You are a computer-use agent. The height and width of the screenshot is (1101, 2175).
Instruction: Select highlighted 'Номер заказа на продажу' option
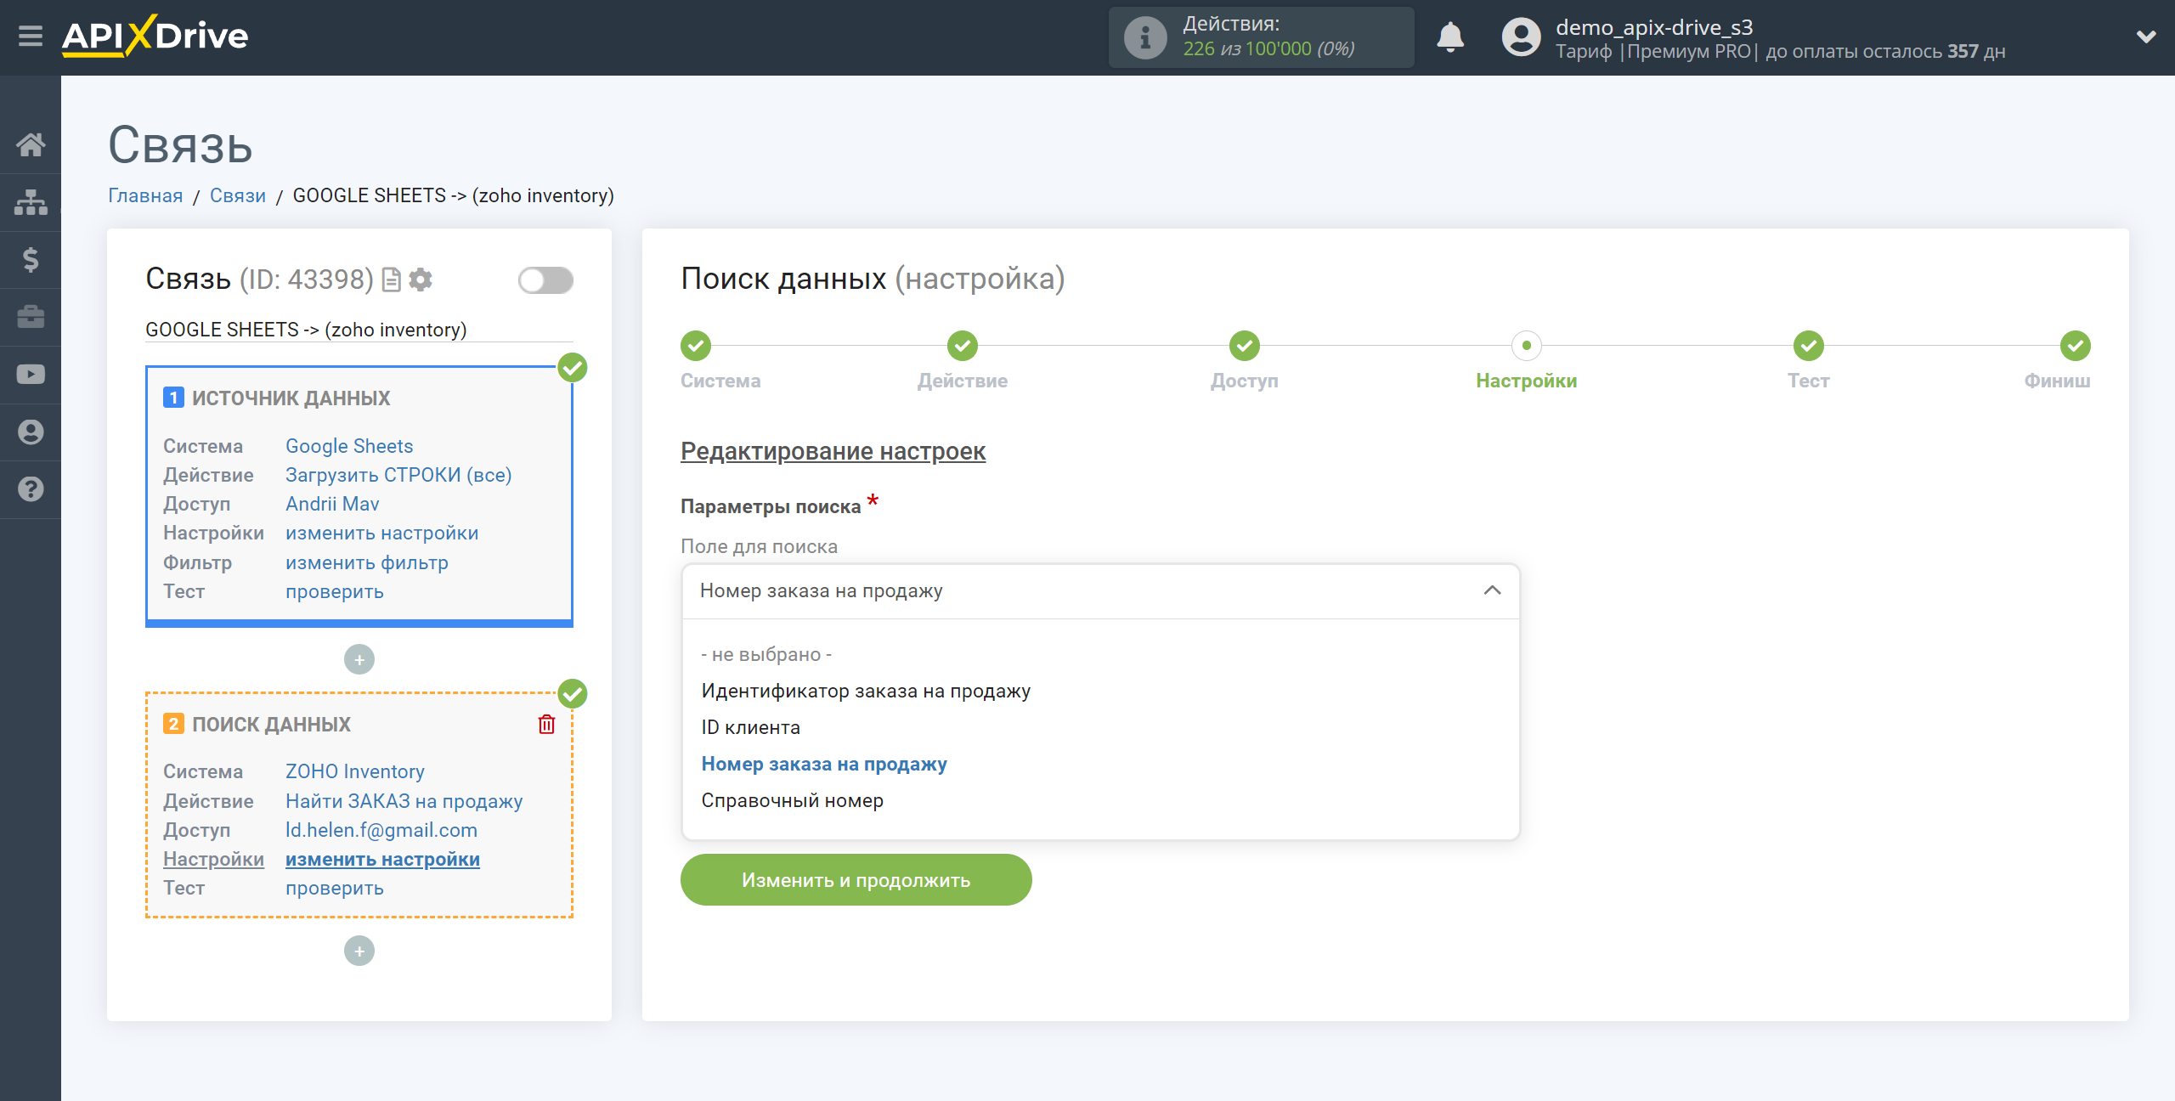pos(824,764)
